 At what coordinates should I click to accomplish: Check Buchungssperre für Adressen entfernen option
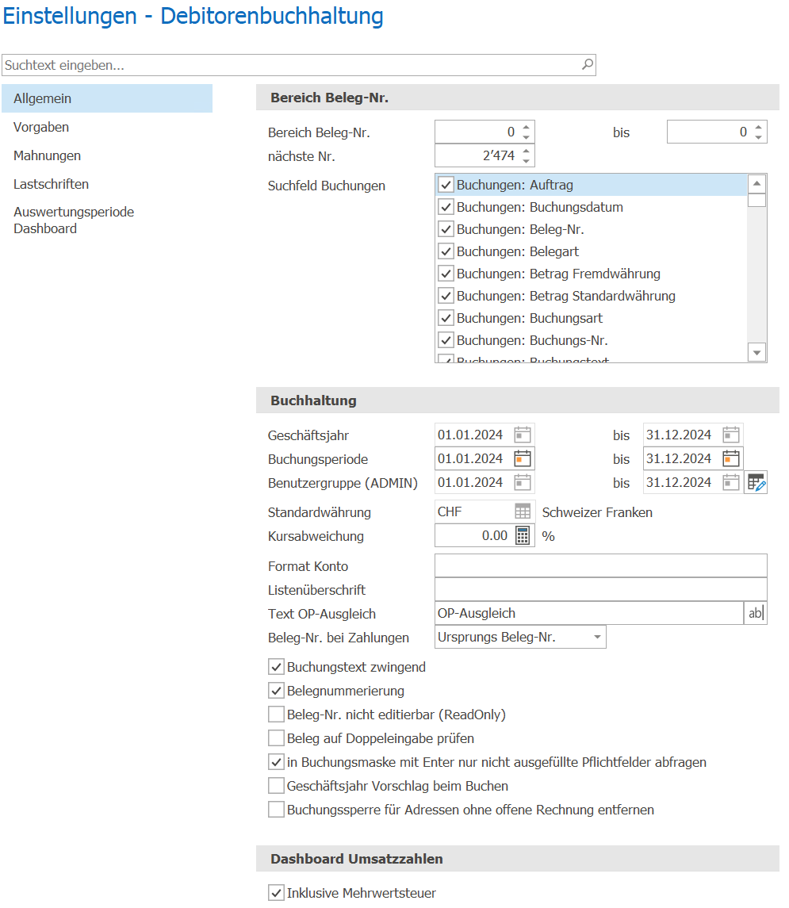[x=276, y=810]
